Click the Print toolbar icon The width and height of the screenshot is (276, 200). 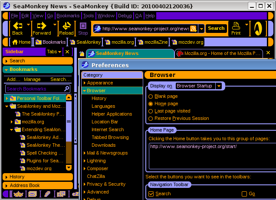click(x=236, y=29)
